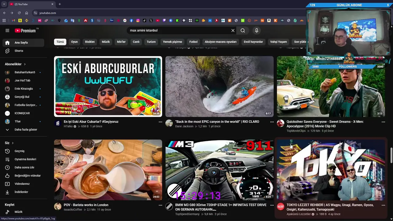The image size is (393, 221).
Task: Select the Müzik filter chip
Action: (106, 42)
